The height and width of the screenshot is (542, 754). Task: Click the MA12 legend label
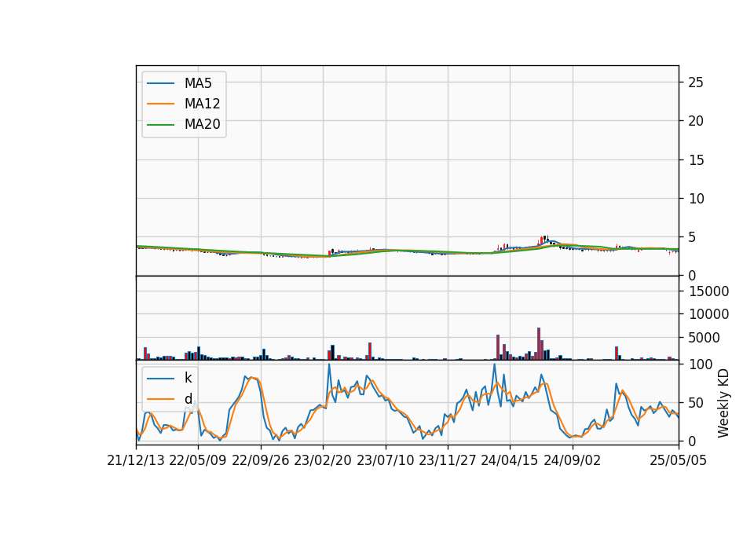(x=202, y=104)
